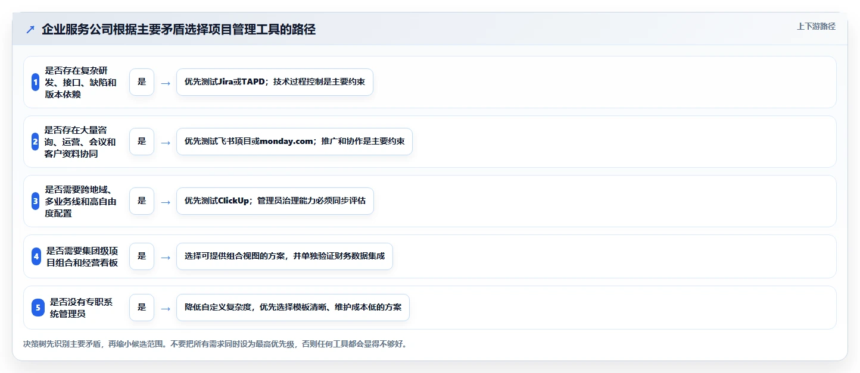
Task: Click question text 是否存在大量咨询、运营、会议
Action: 80,142
